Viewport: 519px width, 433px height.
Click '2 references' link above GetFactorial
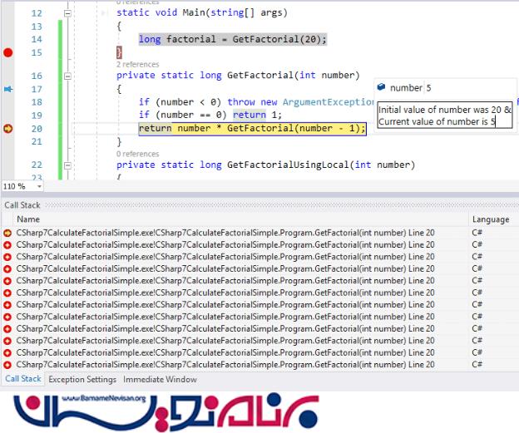[x=136, y=64]
